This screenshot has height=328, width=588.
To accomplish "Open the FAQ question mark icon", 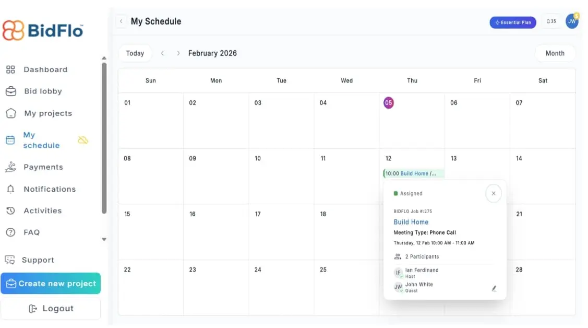I will point(10,232).
